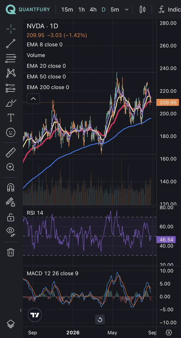The image size is (181, 338).
Task: Open the candlestick chart type selector
Action: pyautogui.click(x=143, y=10)
